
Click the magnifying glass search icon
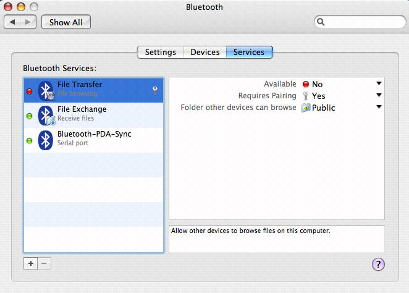click(x=321, y=22)
